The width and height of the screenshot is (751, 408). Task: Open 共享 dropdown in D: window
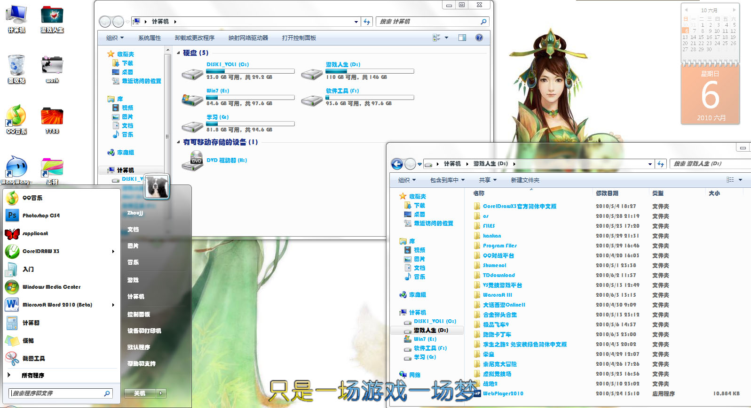click(x=488, y=180)
